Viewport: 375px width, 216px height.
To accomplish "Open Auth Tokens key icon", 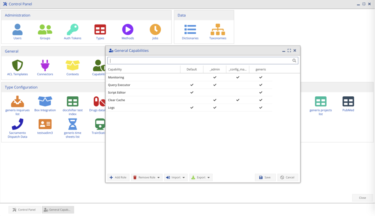I will (x=73, y=29).
